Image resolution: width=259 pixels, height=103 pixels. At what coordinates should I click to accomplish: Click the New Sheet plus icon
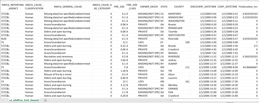pyautogui.click(x=45, y=100)
